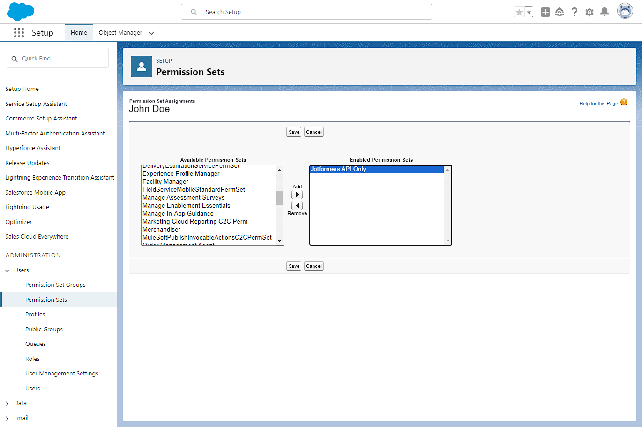
Task: Open Service Setup Assistant
Action: pos(36,104)
